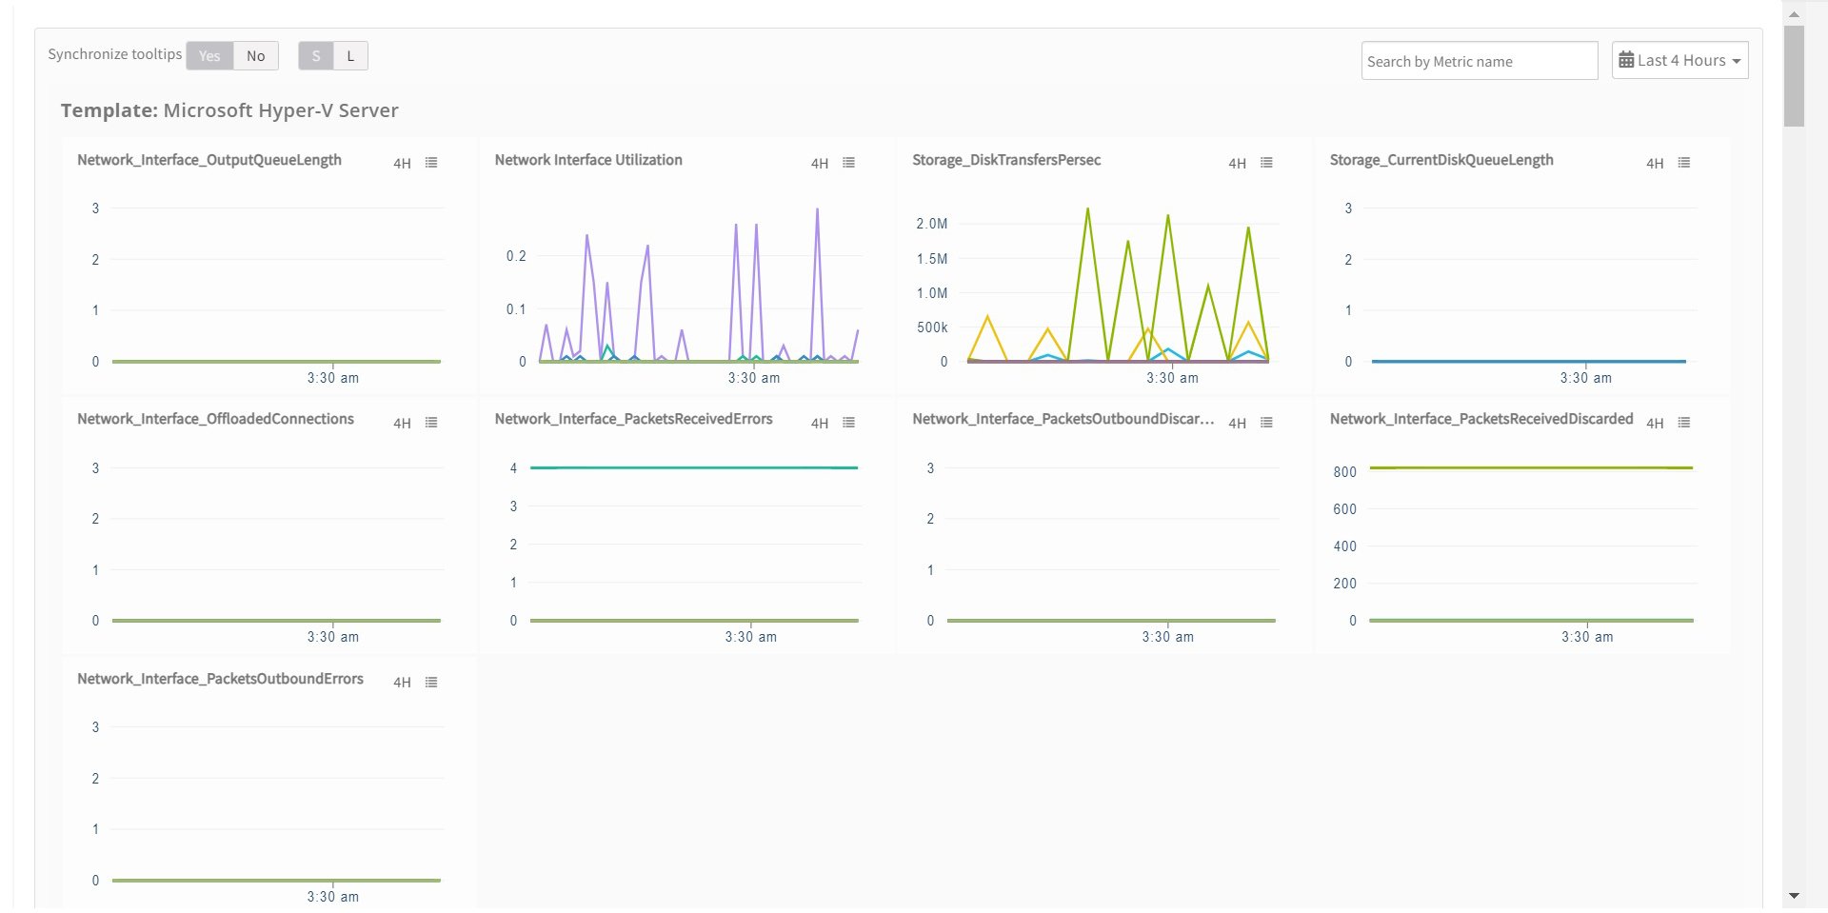Open chart options for Network Interface Utilization
This screenshot has height=913, width=1828.
[849, 163]
